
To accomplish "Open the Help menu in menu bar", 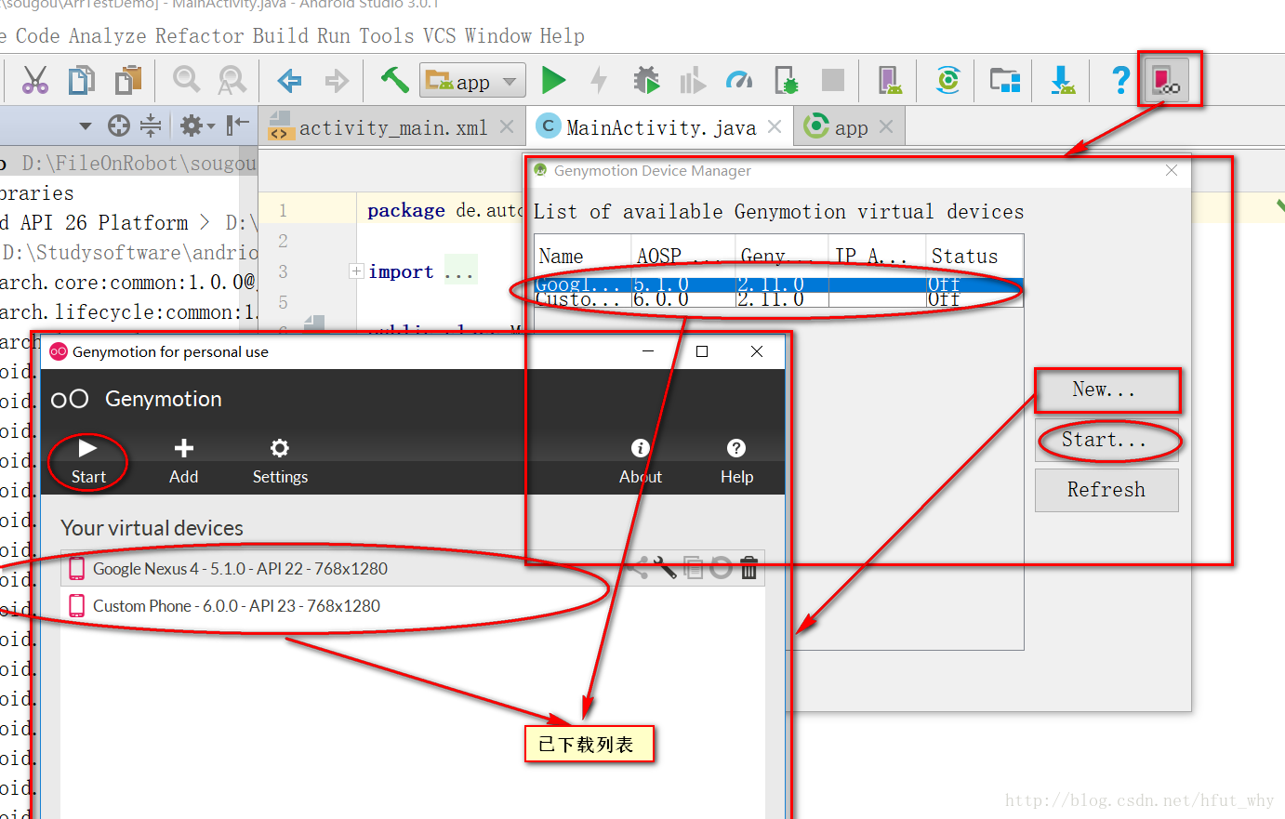I will pyautogui.click(x=563, y=36).
